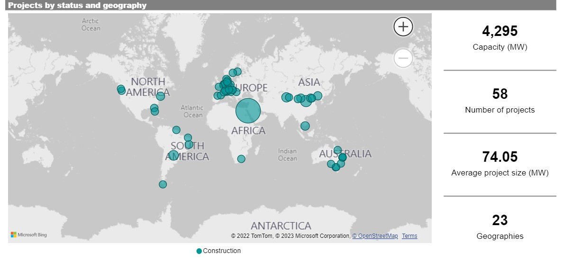The image size is (572, 262).
Task: Click the Projects by status and geography title
Action: click(x=77, y=6)
